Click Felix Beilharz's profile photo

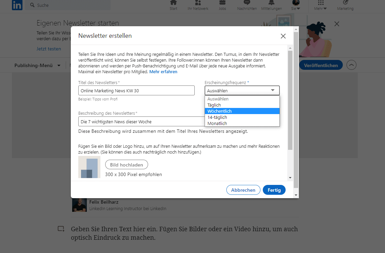pyautogui.click(x=79, y=205)
